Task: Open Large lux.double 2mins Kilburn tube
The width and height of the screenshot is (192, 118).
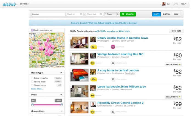Action: [x=122, y=87]
